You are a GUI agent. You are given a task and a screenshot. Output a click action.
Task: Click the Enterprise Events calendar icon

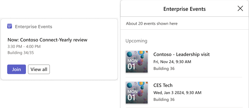coord(10,26)
